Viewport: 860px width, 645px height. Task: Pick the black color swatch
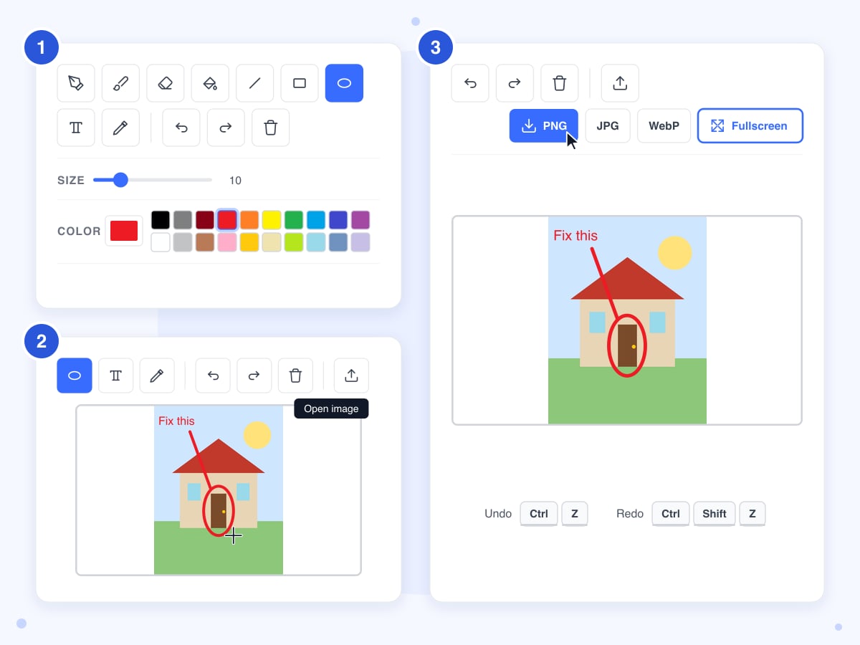(x=161, y=220)
